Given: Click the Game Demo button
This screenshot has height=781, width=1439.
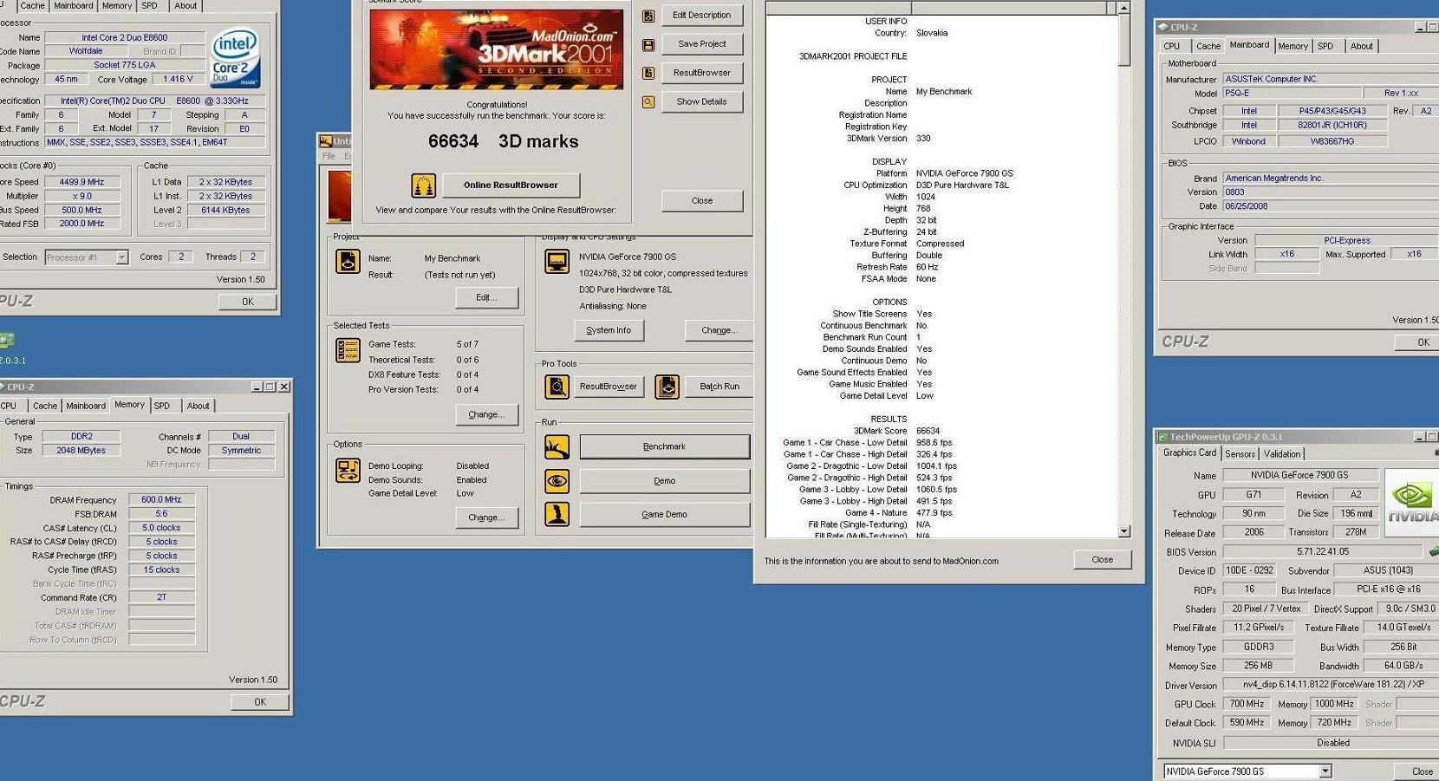Looking at the screenshot, I should pos(664,514).
